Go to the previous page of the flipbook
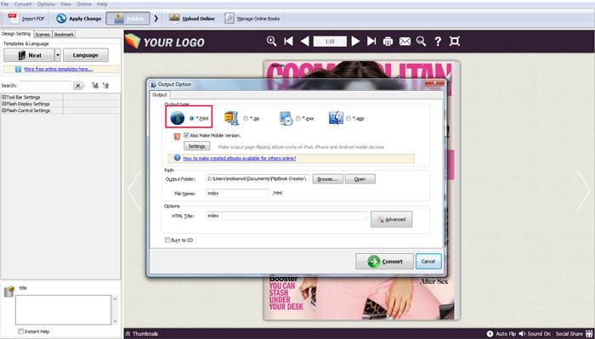 [x=304, y=41]
